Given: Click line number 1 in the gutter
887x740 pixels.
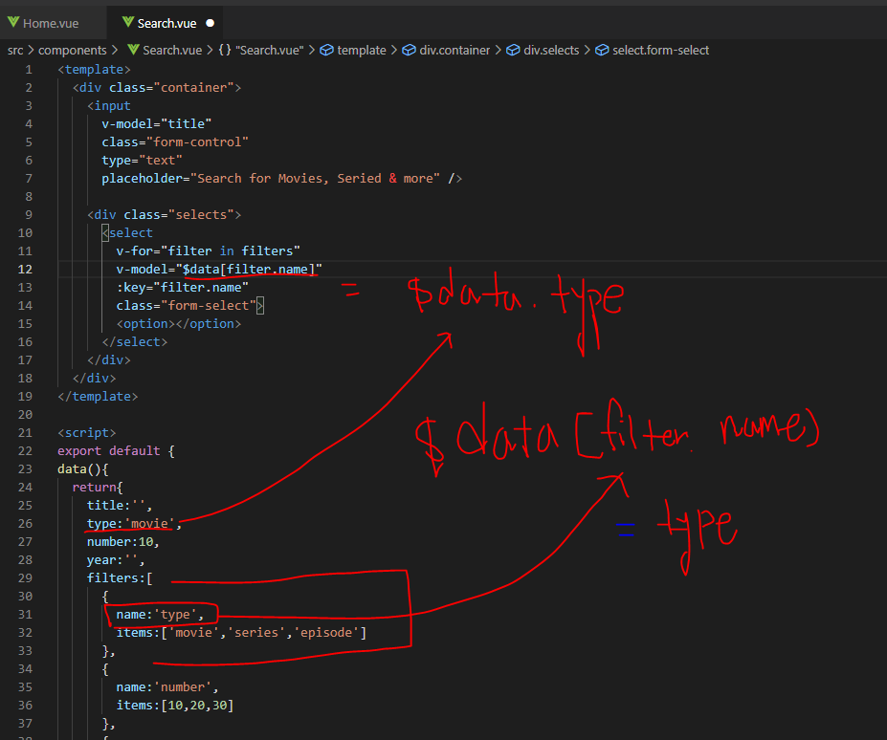Looking at the screenshot, I should click(29, 70).
